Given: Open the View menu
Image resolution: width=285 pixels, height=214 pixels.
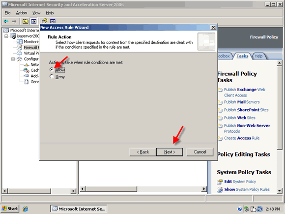Looking at the screenshot, I should click(36, 13).
